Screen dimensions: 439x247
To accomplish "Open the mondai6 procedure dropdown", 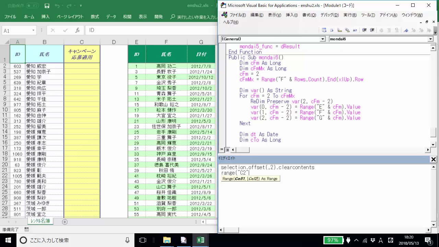I will pyautogui.click(x=430, y=39).
